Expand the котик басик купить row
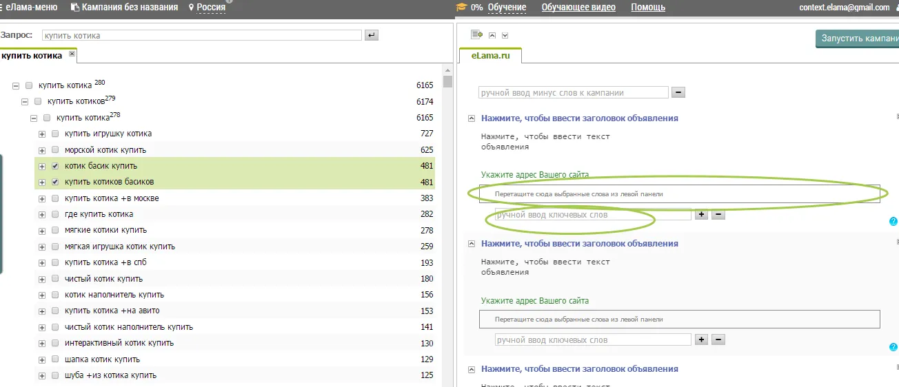This screenshot has height=387, width=899. 42,166
